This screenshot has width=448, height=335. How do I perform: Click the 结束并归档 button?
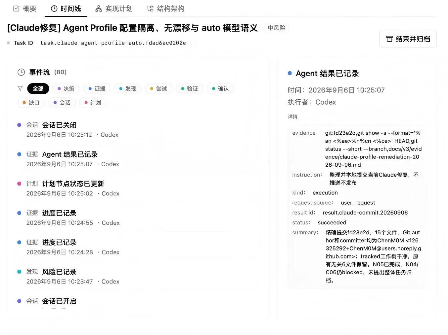click(x=408, y=39)
